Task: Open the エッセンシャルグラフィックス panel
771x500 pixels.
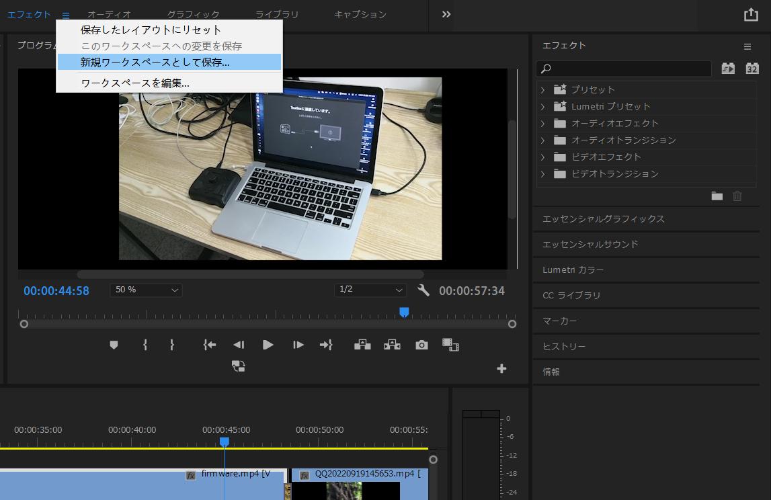Action: [603, 219]
